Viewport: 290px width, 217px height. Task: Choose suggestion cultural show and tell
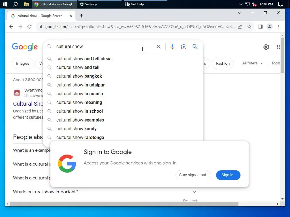click(x=123, y=67)
